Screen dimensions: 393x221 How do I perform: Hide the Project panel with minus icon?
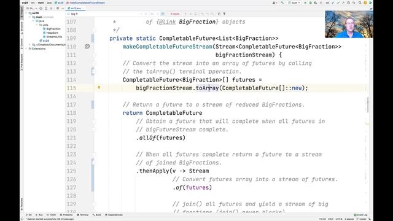pos(63,8)
